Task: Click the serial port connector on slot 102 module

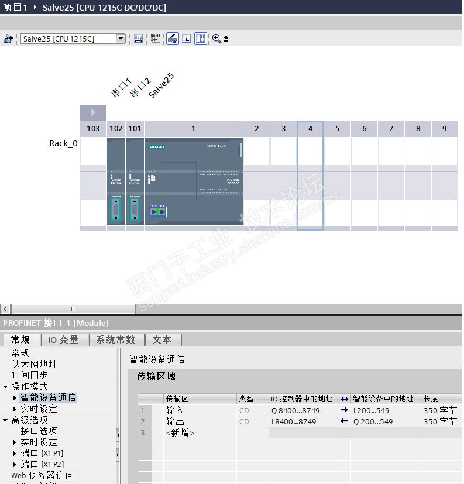Action: click(x=116, y=209)
